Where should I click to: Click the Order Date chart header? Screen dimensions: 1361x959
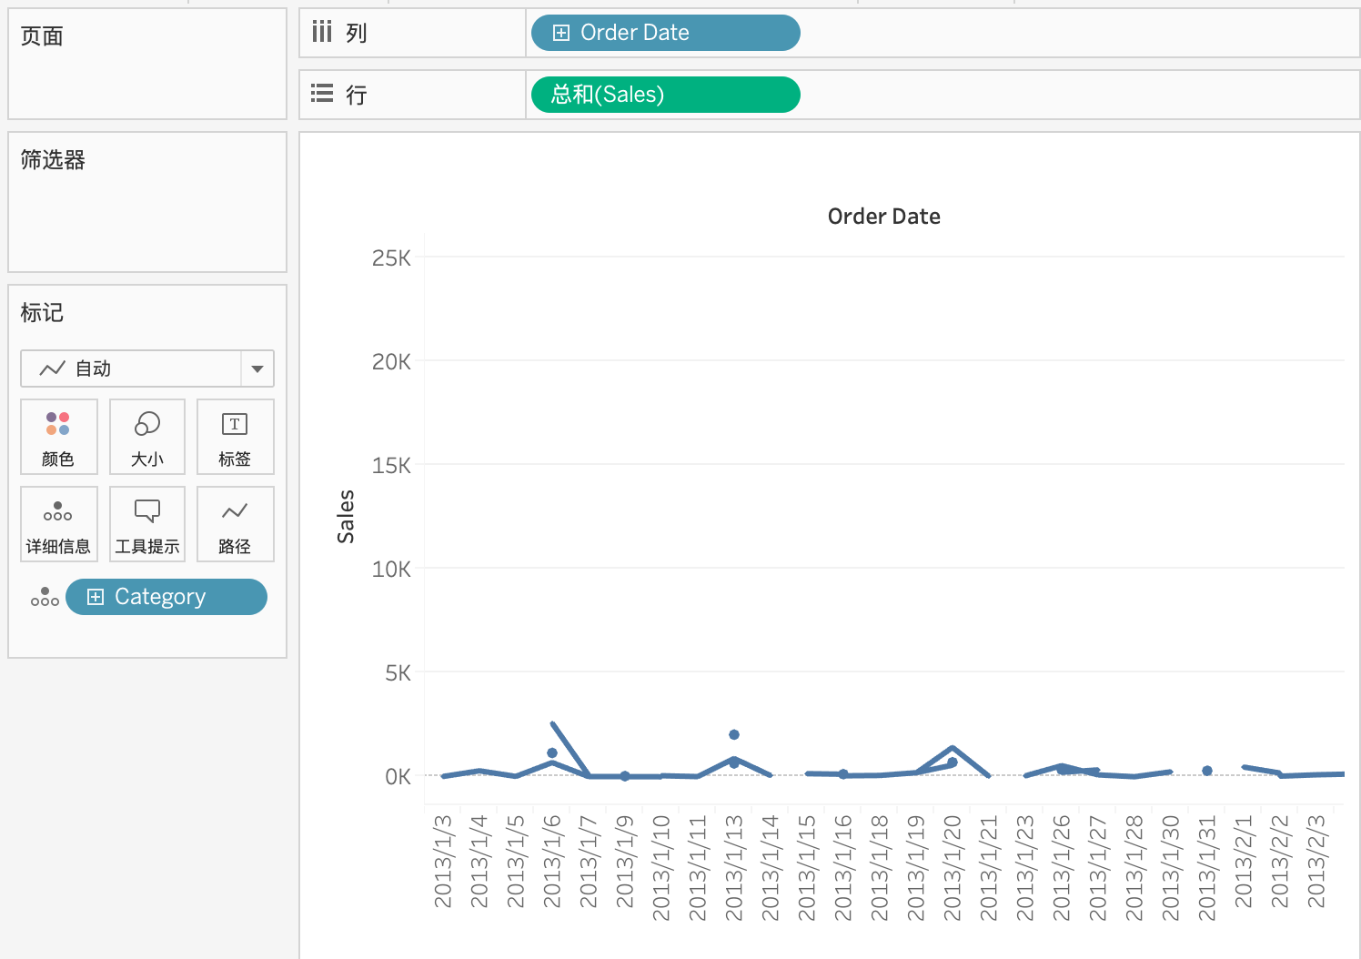tap(883, 217)
